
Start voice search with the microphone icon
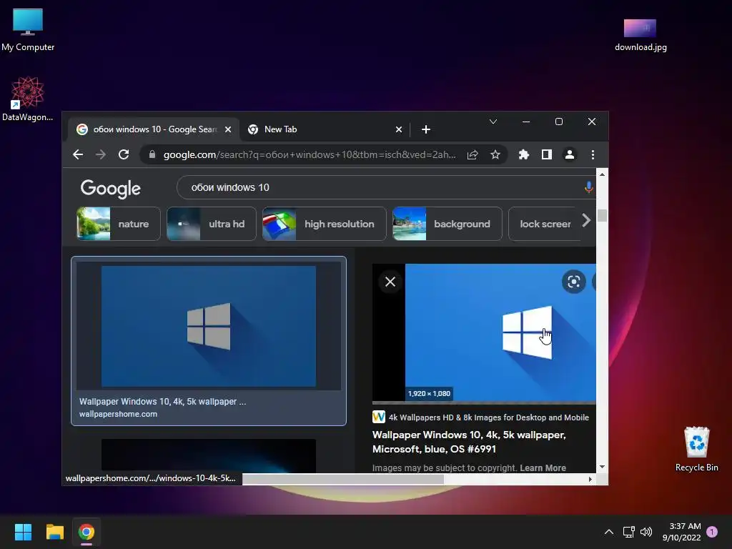pos(589,187)
